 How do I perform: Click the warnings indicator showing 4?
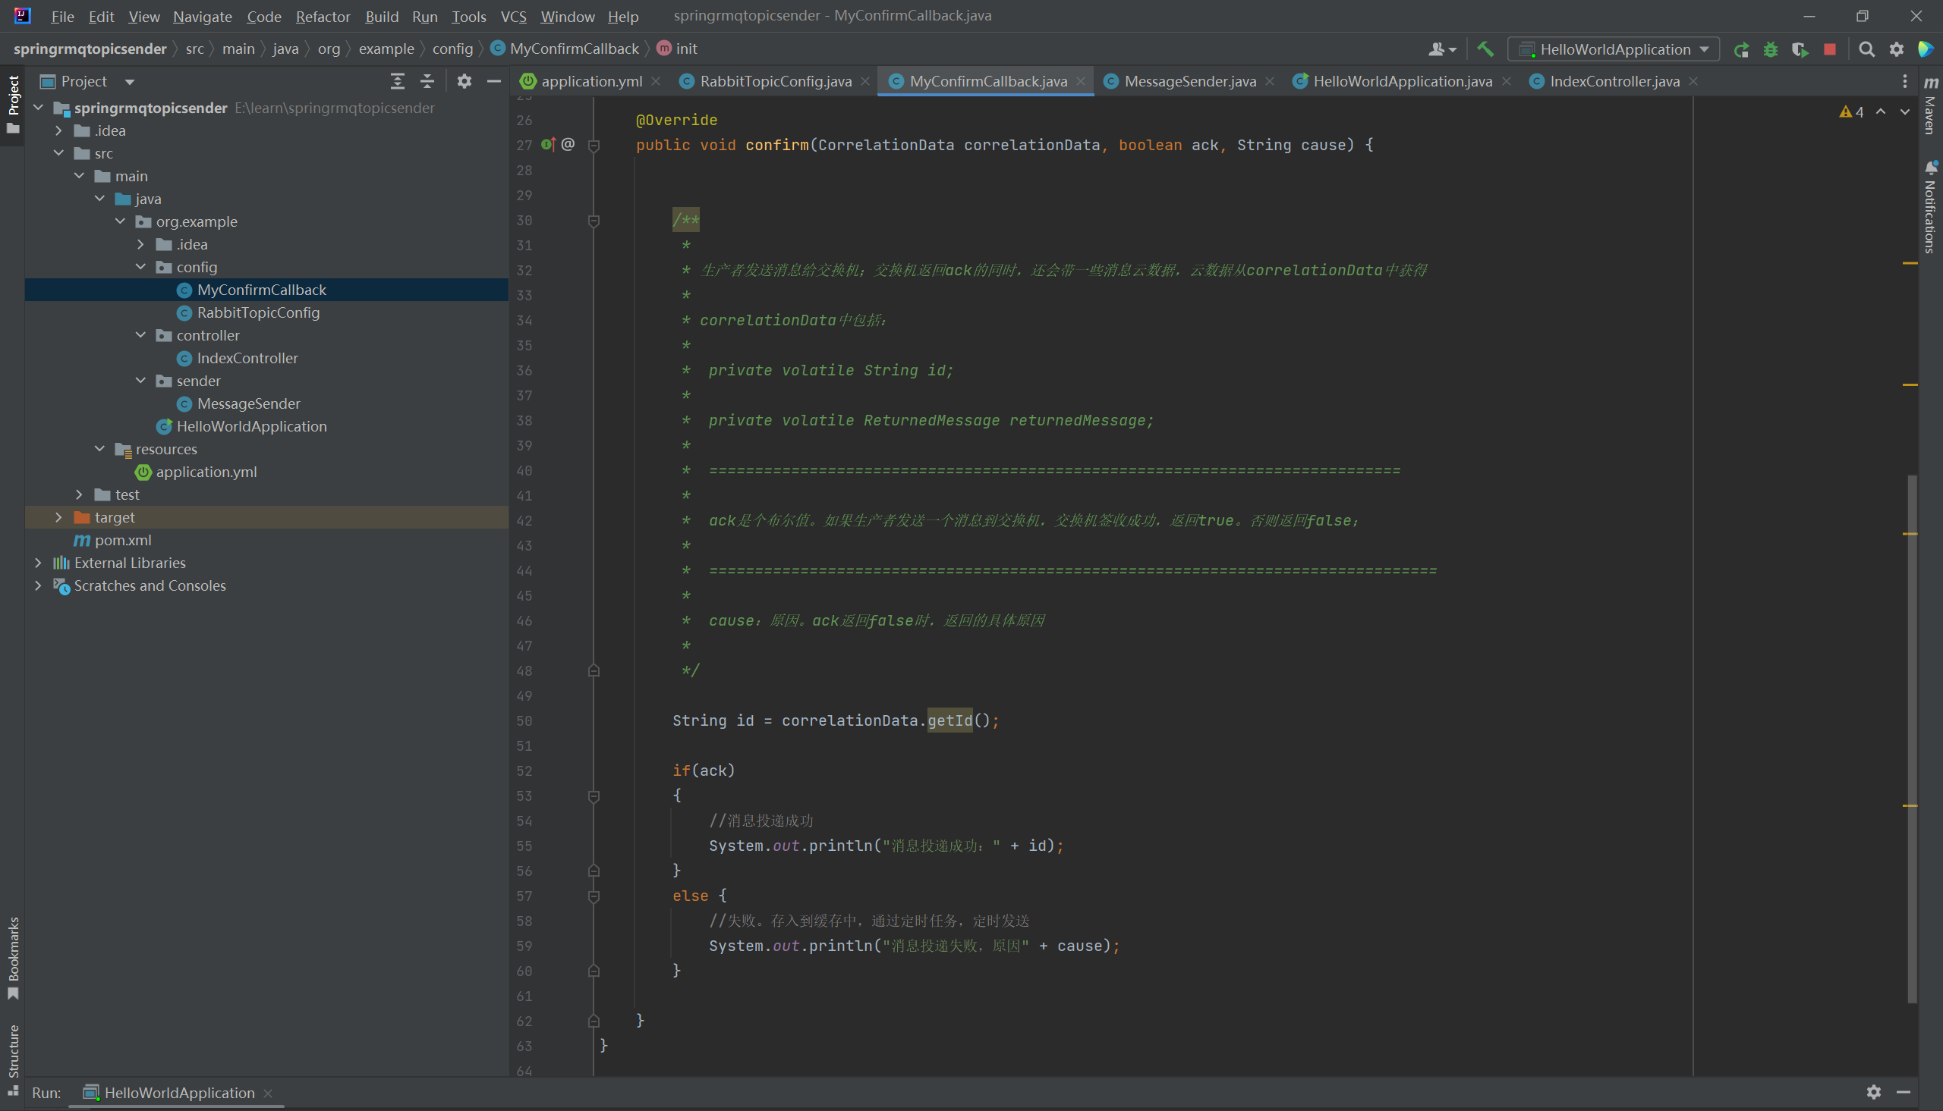pos(1851,112)
